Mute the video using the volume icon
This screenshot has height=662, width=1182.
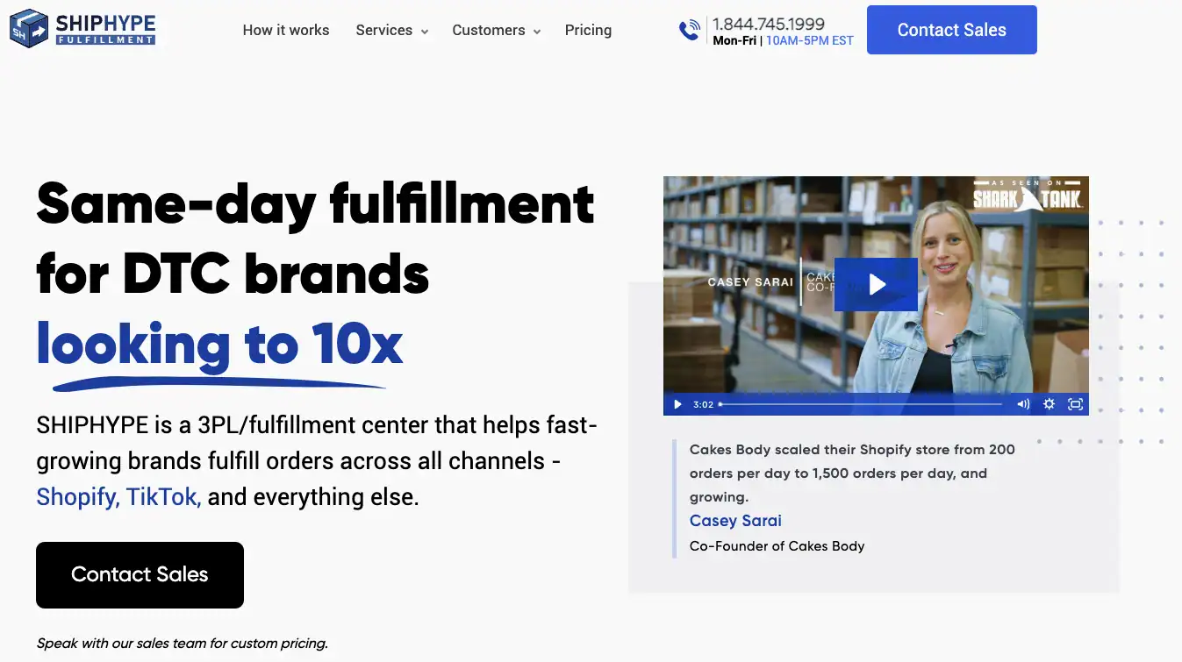pyautogui.click(x=1023, y=404)
